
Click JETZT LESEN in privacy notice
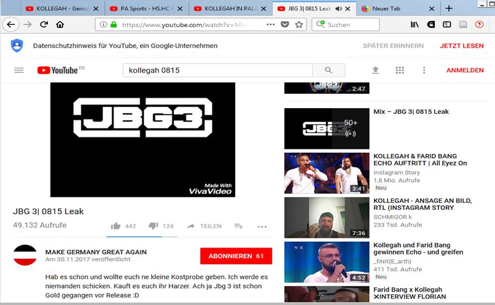(462, 46)
